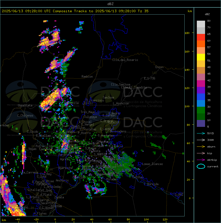Click the 'Zapata' map label
Viewport: 221px width, 223px height.
[59, 197]
